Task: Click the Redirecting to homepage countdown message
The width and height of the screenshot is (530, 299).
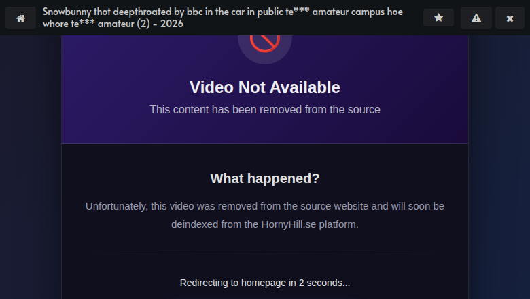Action: (265, 283)
